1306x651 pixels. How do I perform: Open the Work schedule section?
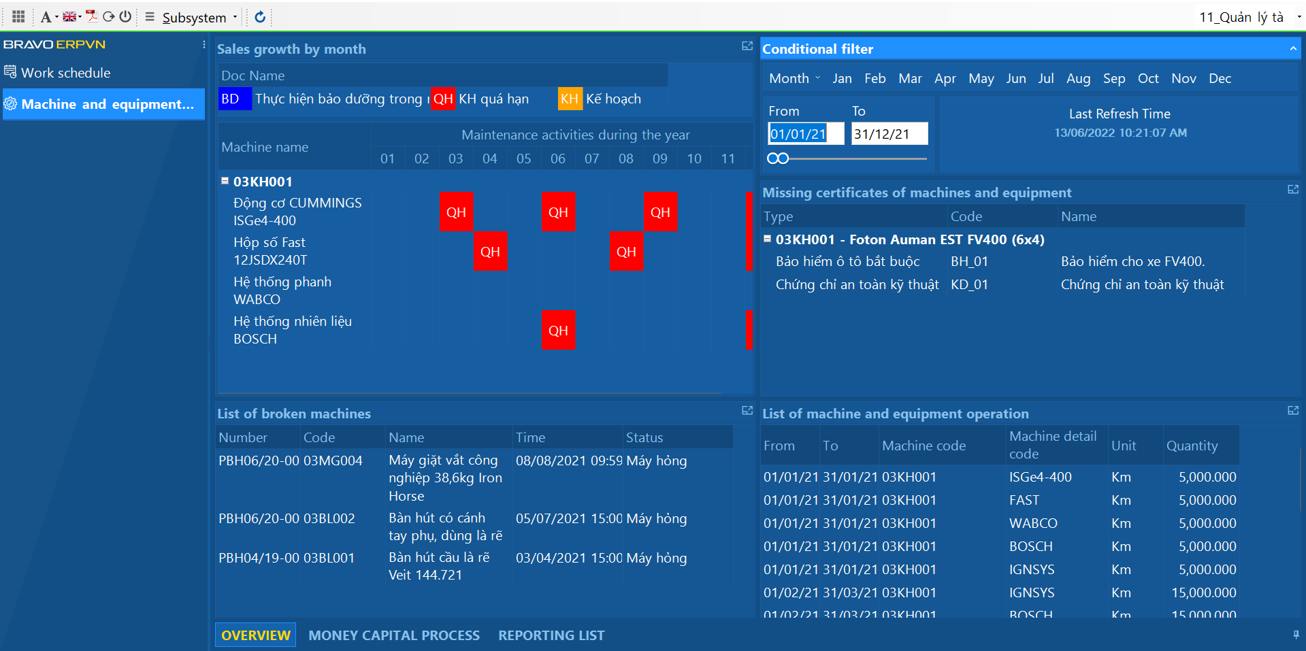(x=65, y=73)
